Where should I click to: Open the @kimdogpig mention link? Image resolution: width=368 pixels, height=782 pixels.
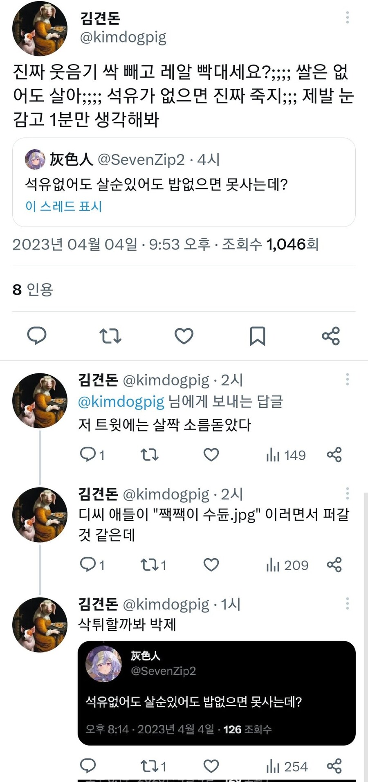[x=121, y=402]
